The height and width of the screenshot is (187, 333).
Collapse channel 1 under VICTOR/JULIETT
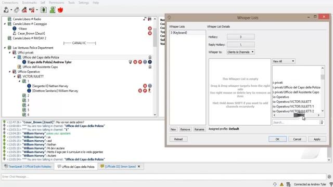(20, 81)
